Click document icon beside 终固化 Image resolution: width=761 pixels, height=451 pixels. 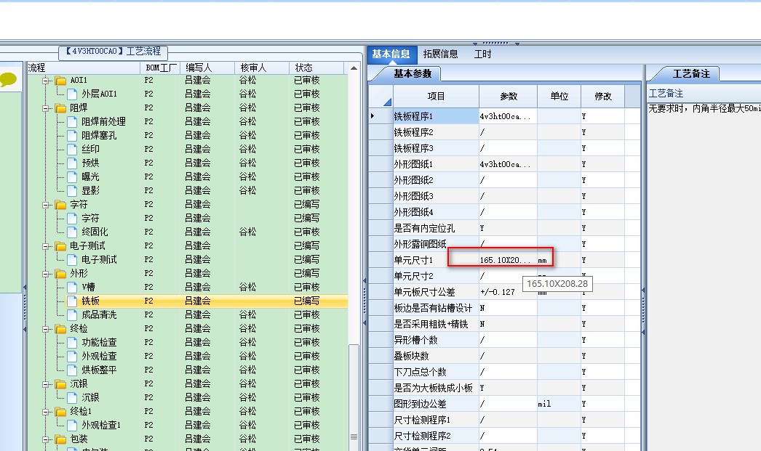[72, 232]
